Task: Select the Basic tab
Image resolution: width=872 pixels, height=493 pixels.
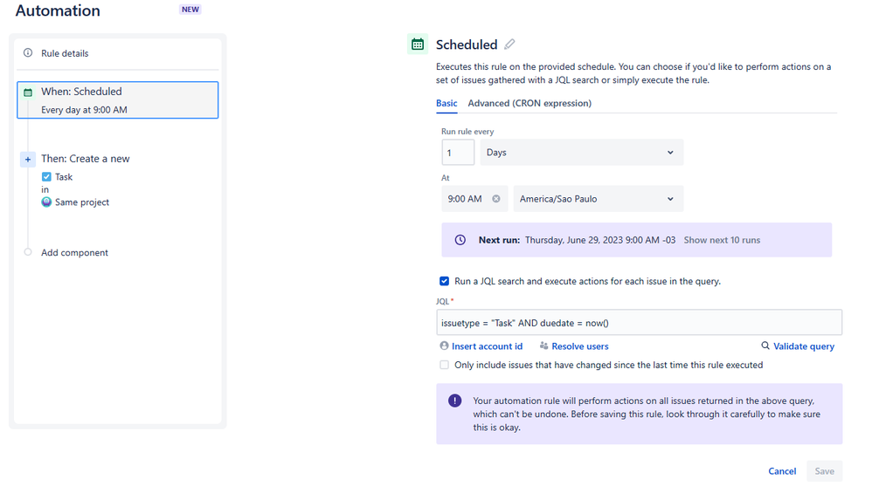Action: coord(446,103)
